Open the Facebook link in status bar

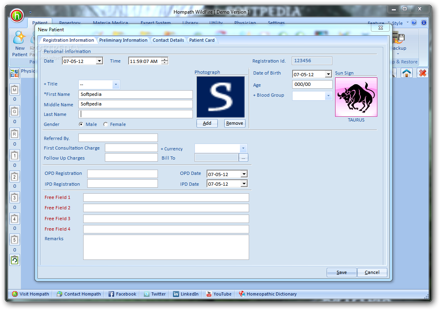(122, 294)
